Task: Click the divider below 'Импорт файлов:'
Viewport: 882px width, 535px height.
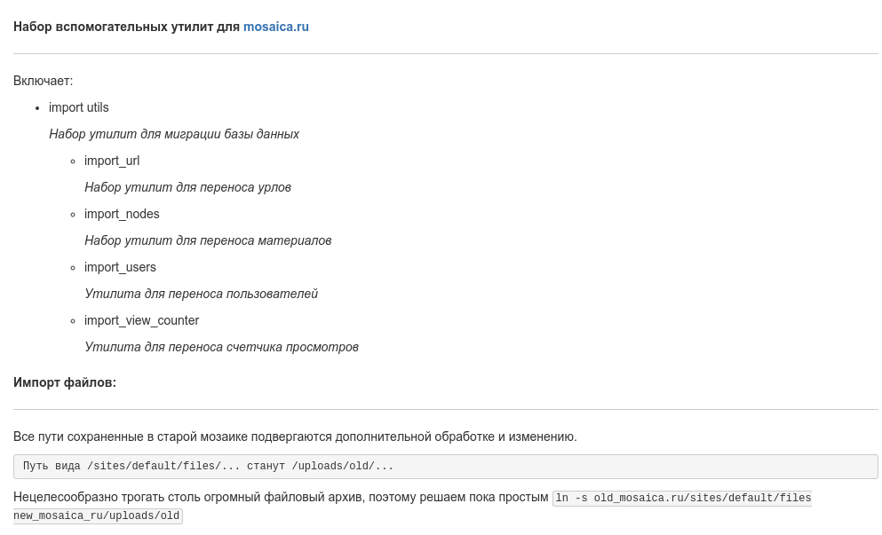Action: pyautogui.click(x=445, y=410)
